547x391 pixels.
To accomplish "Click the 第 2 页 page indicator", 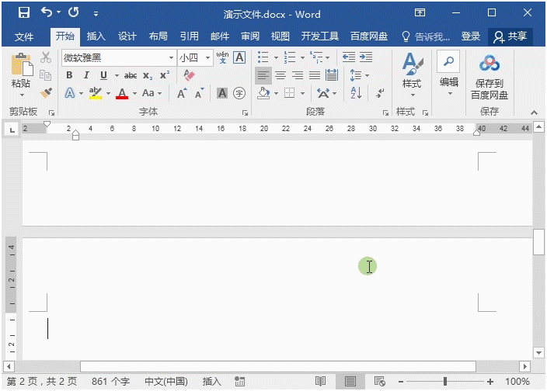I will (x=41, y=382).
